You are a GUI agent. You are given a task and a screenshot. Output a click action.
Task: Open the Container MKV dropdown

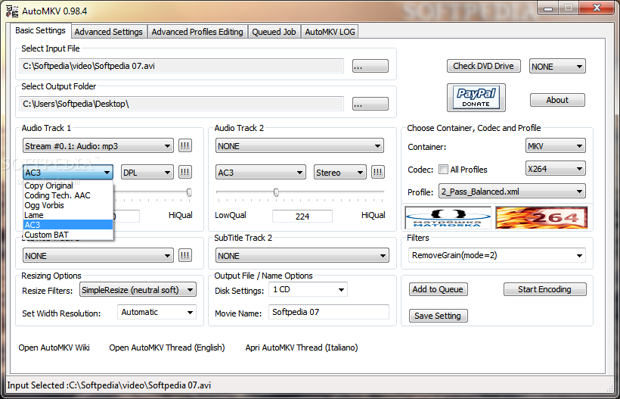pyautogui.click(x=555, y=146)
